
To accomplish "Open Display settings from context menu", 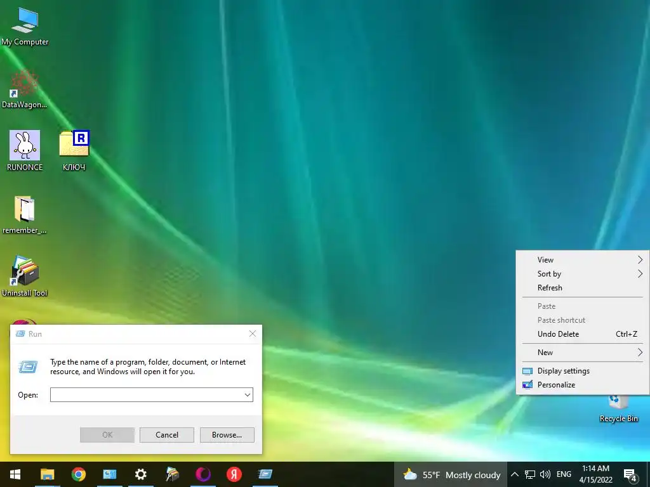I will pos(583,370).
